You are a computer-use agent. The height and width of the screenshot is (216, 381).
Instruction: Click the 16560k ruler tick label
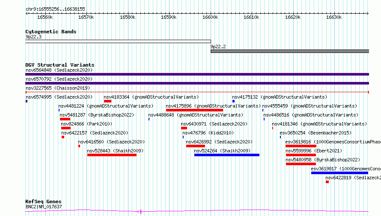45,17
